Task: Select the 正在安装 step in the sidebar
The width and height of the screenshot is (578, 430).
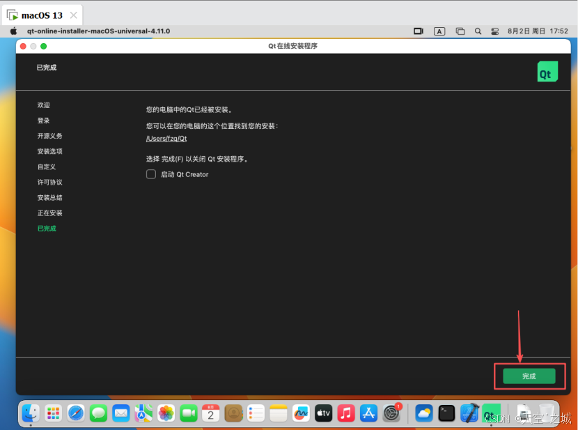Action: click(49, 213)
